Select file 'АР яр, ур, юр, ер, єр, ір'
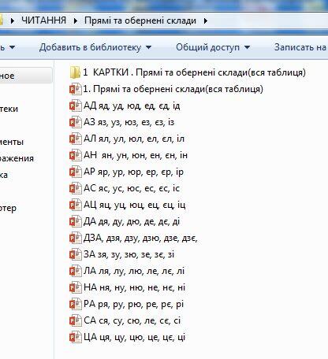 click(133, 172)
